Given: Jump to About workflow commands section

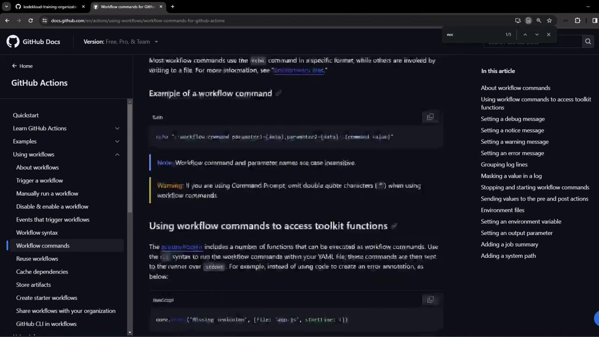Looking at the screenshot, I should [515, 88].
